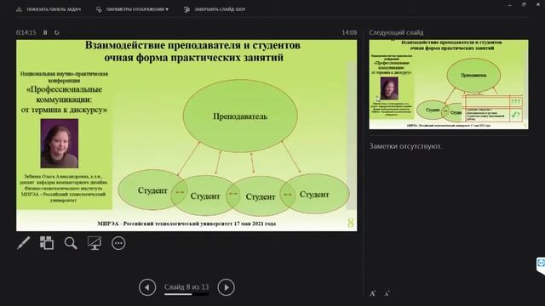Click the TeamViewer side panel tab

(x=541, y=265)
